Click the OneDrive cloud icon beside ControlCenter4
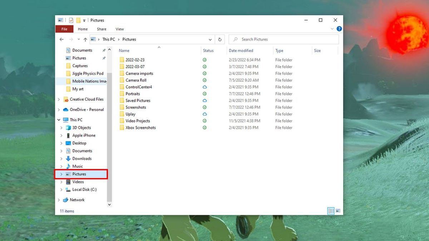Image resolution: width=429 pixels, height=241 pixels. click(x=204, y=87)
